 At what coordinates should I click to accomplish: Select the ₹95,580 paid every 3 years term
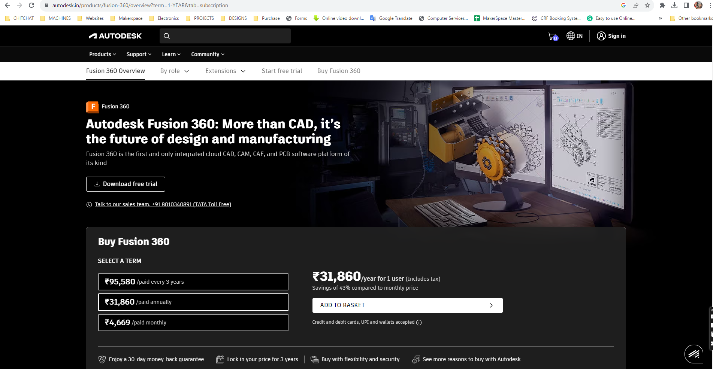click(193, 282)
